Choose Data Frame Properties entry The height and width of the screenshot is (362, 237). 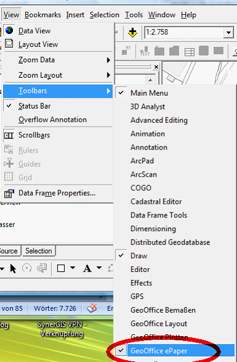point(57,193)
